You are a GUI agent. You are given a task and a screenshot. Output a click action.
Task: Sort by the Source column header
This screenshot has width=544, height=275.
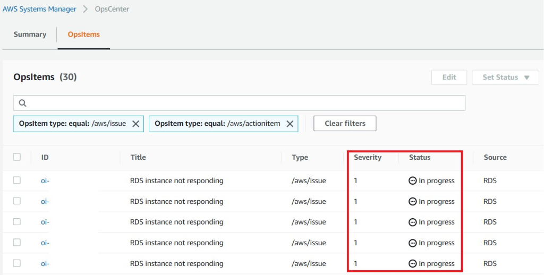(x=495, y=158)
